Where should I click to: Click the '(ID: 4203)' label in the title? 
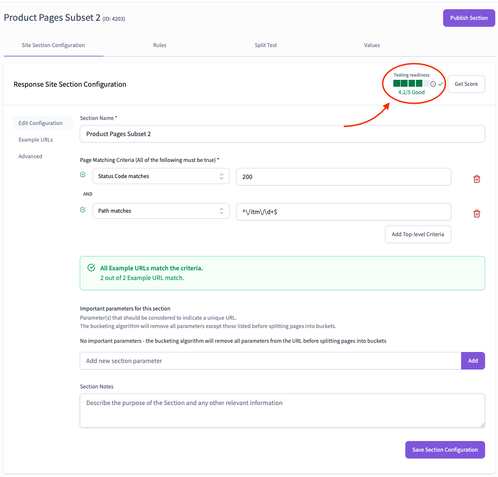point(114,19)
